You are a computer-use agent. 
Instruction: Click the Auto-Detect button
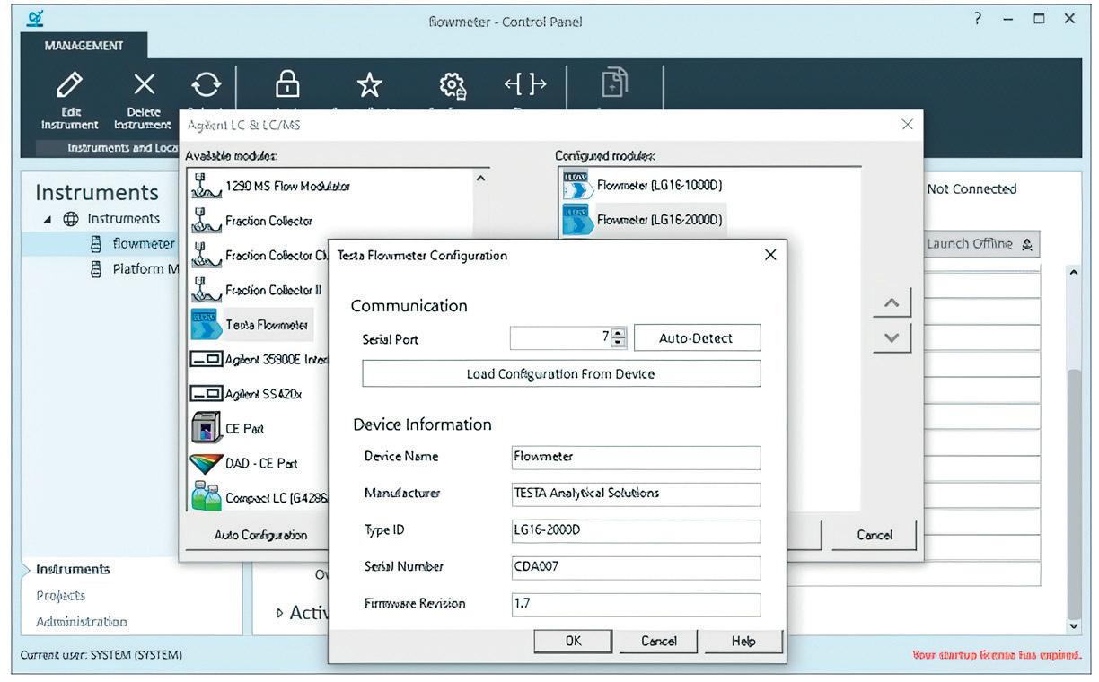[697, 338]
